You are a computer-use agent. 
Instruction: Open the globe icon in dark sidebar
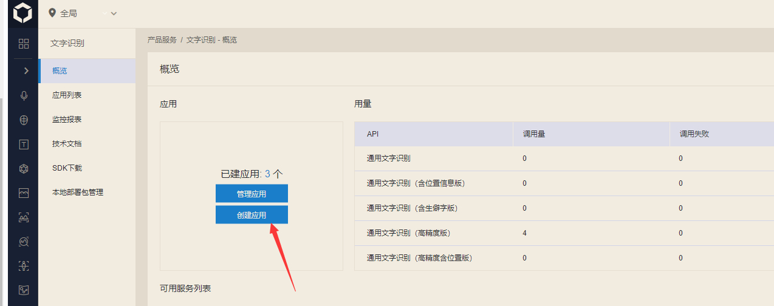24,120
